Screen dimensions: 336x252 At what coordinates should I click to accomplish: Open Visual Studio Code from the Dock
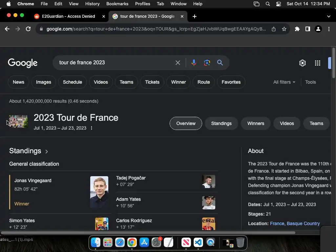pyautogui.click(x=198, y=242)
